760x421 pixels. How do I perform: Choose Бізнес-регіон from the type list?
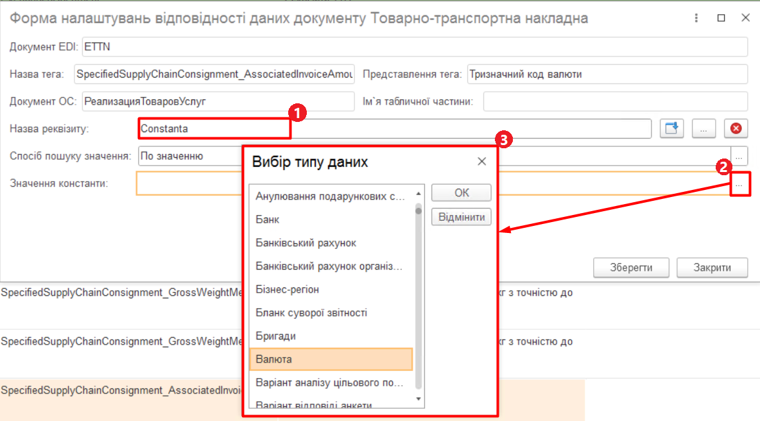coord(330,289)
